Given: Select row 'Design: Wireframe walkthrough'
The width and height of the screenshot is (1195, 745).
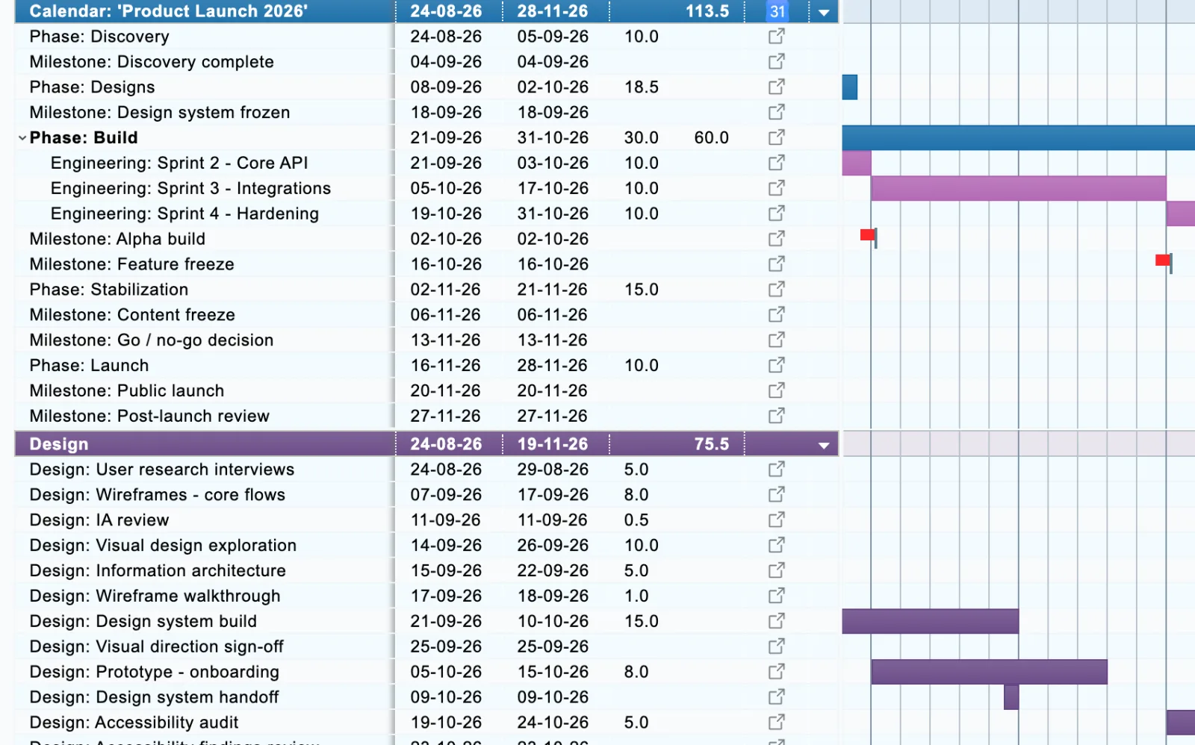Looking at the screenshot, I should (x=426, y=596).
